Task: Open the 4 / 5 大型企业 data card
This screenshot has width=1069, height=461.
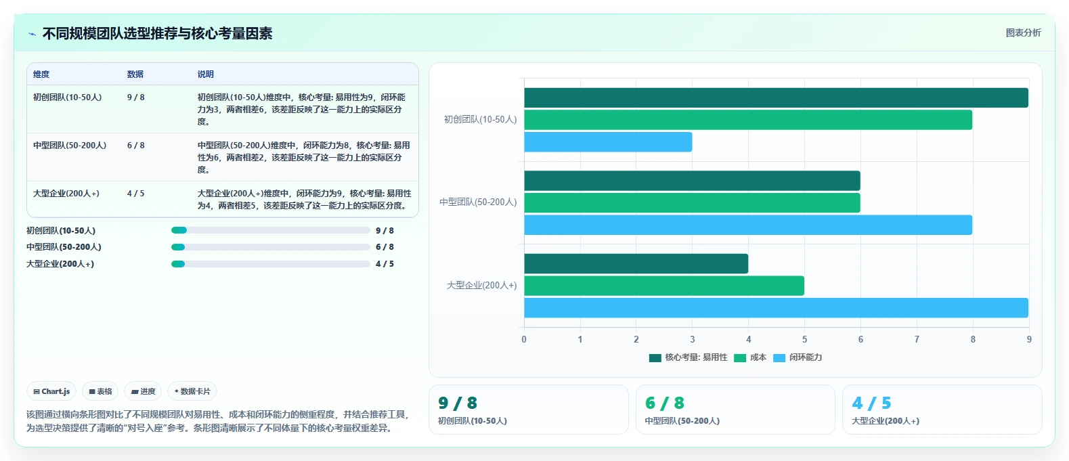Action: click(942, 410)
